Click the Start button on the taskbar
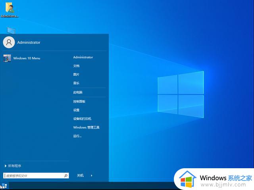 click(4, 186)
